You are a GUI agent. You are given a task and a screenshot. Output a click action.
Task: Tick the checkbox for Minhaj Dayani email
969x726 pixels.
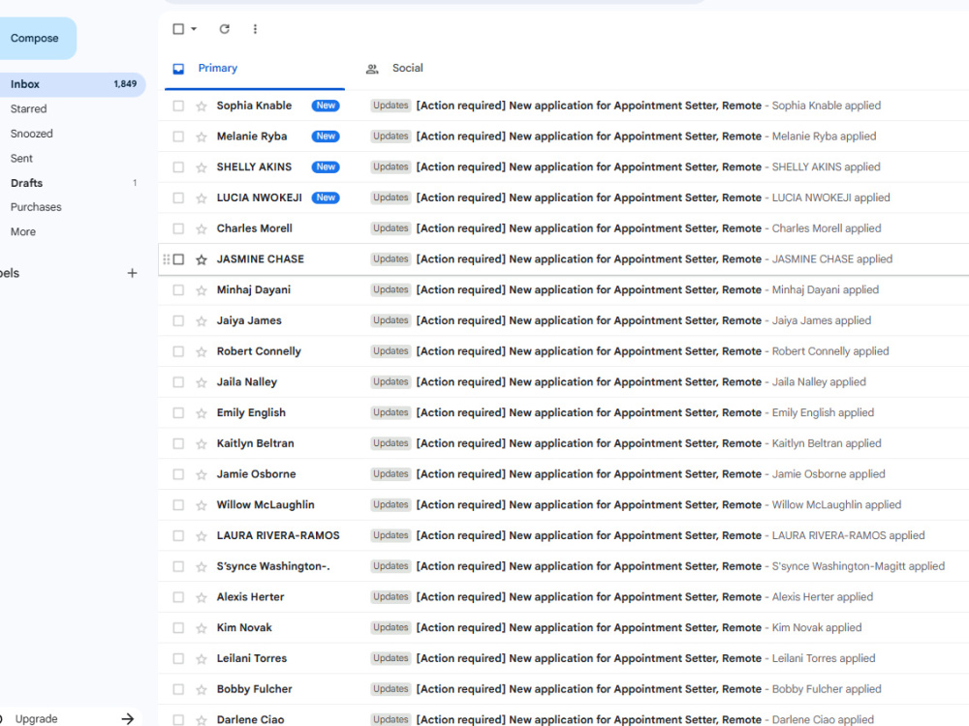(x=178, y=290)
